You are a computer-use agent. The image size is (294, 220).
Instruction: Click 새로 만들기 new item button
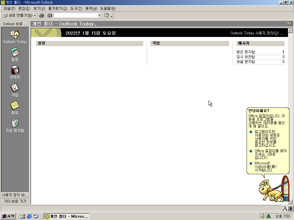[18, 15]
